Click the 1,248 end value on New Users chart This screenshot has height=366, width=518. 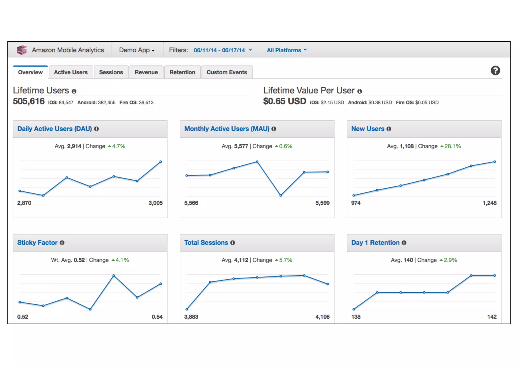[x=489, y=203]
